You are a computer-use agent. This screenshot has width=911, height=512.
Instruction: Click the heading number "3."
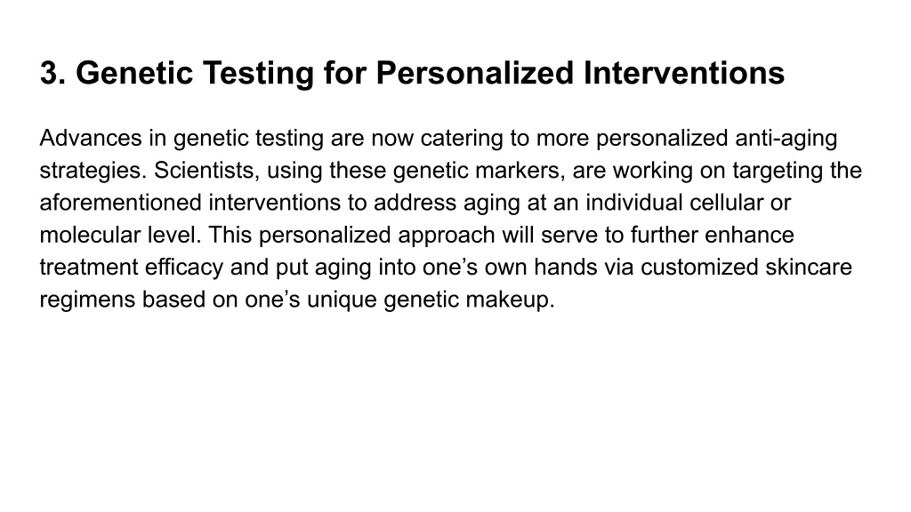52,73
